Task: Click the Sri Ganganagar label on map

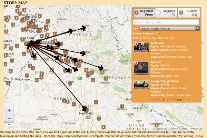Action: (x=20, y=79)
